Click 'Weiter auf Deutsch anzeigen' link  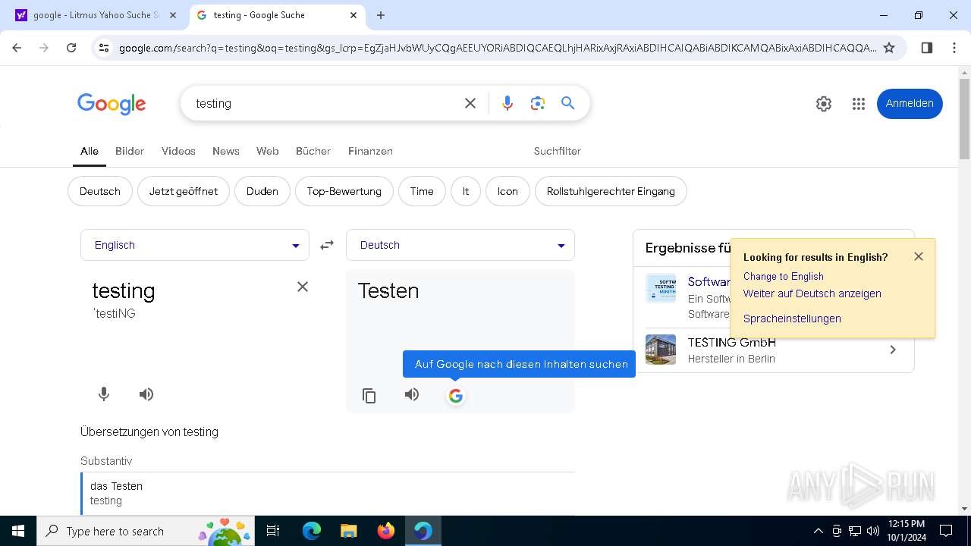(x=812, y=293)
